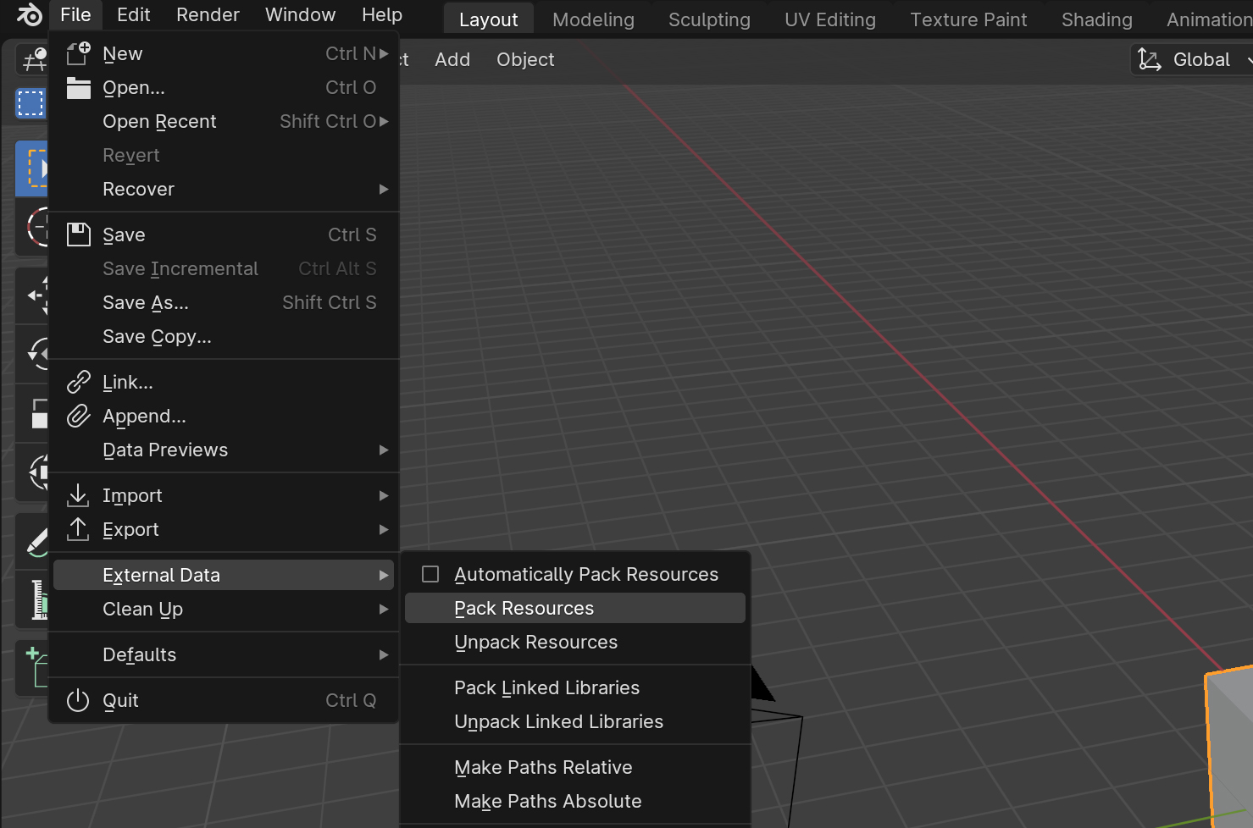This screenshot has width=1253, height=828.
Task: Click the Link chain icon
Action: pyautogui.click(x=78, y=382)
